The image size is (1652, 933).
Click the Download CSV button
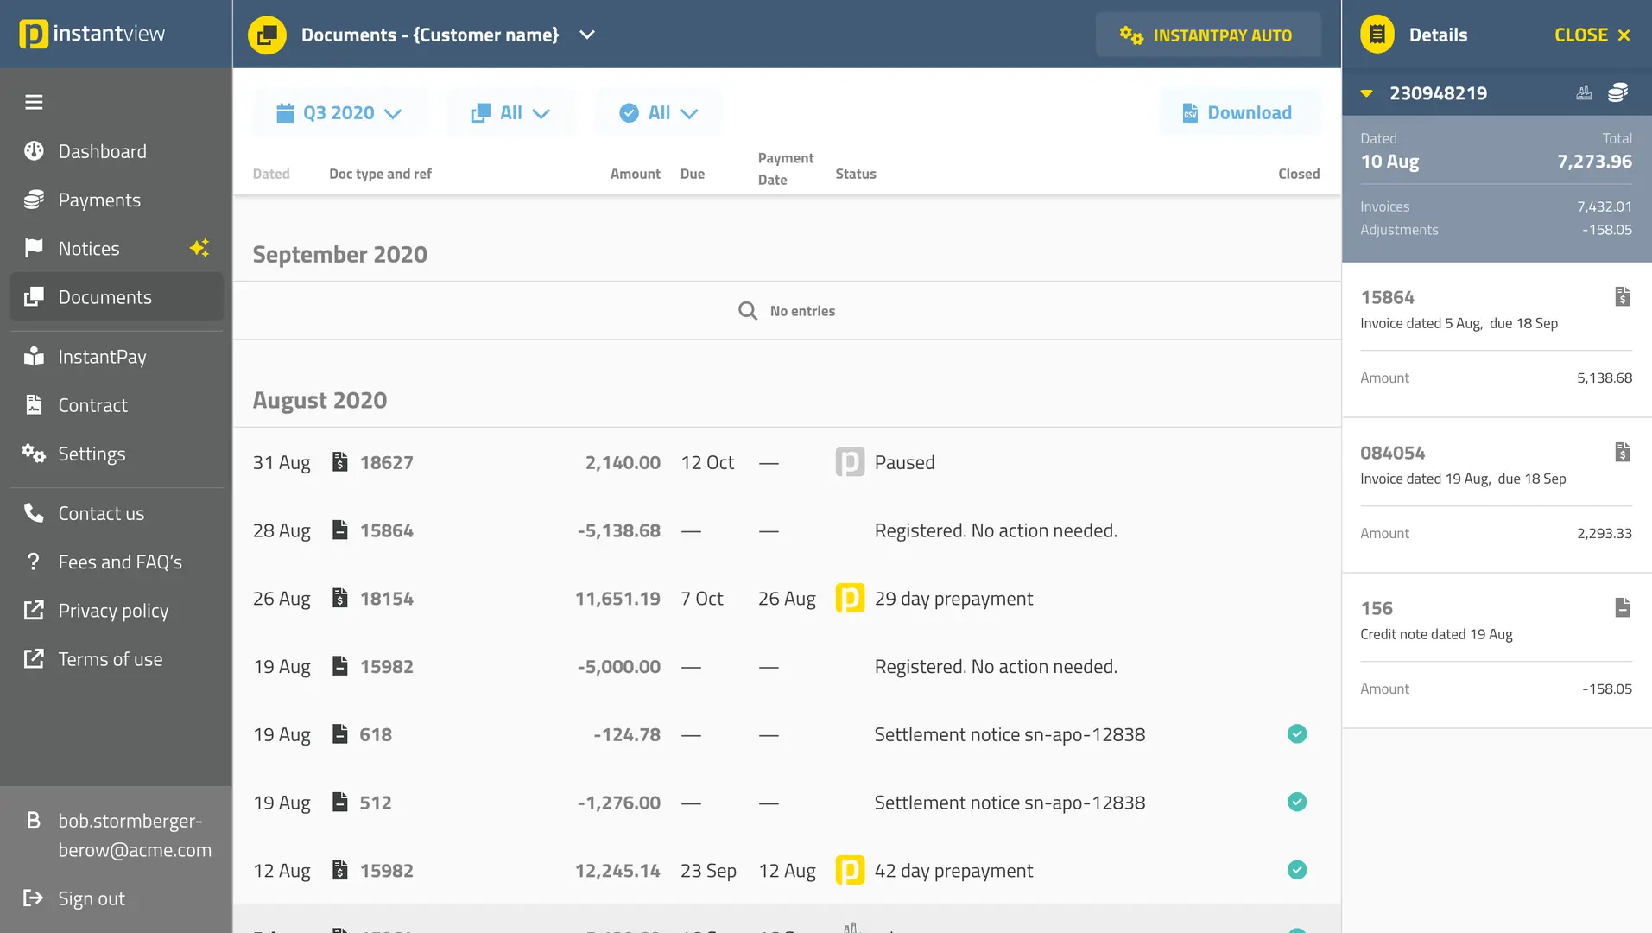pyautogui.click(x=1238, y=113)
